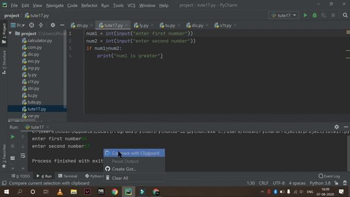Screen dimensions: 350x197
Task: Open the 1: Project side tool window
Action: [x=4, y=33]
